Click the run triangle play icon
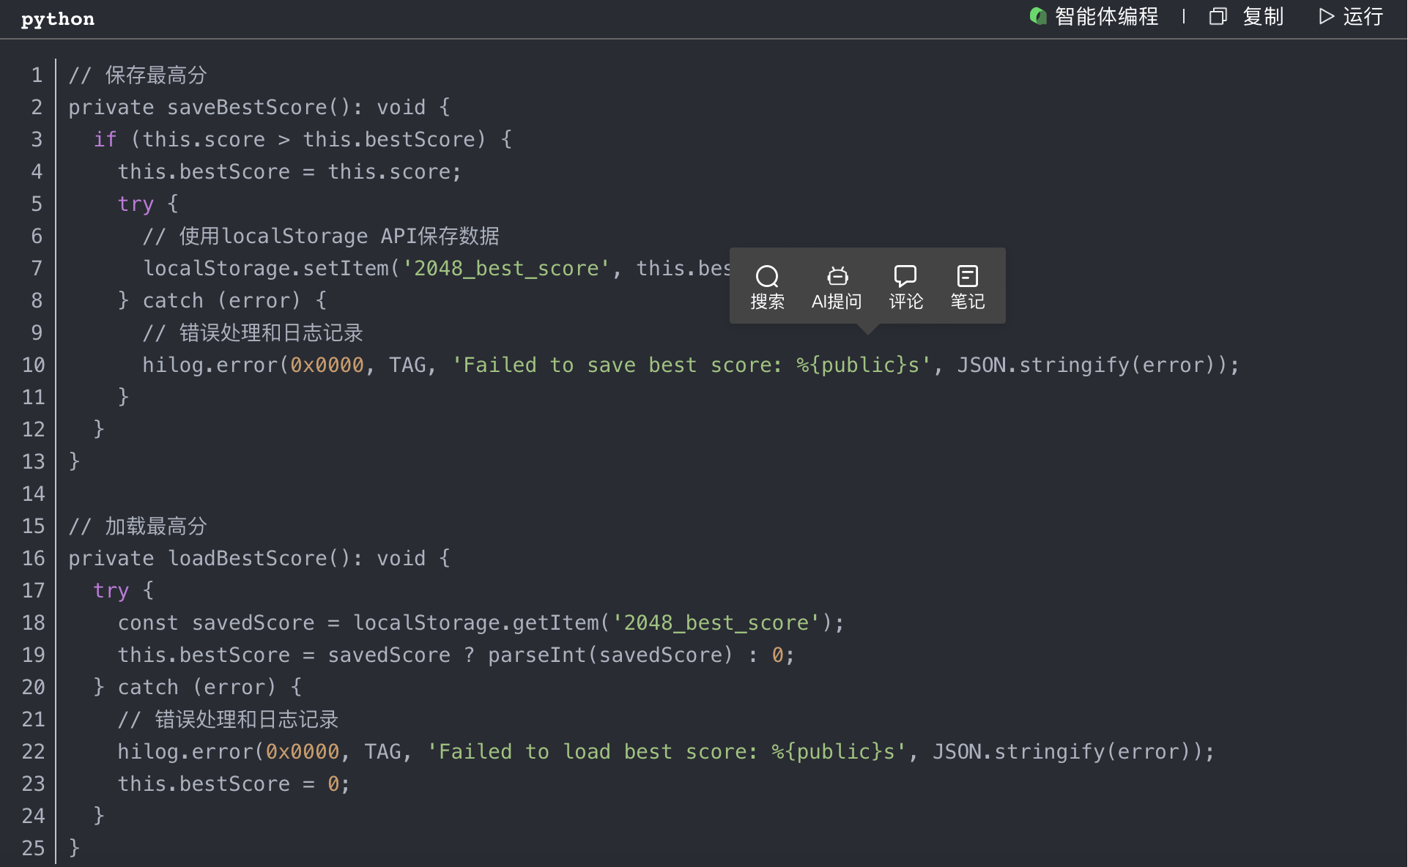The width and height of the screenshot is (1408, 867). tap(1326, 16)
